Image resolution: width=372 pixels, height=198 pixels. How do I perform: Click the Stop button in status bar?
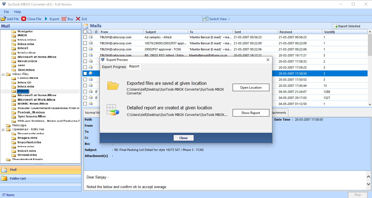[357, 195]
